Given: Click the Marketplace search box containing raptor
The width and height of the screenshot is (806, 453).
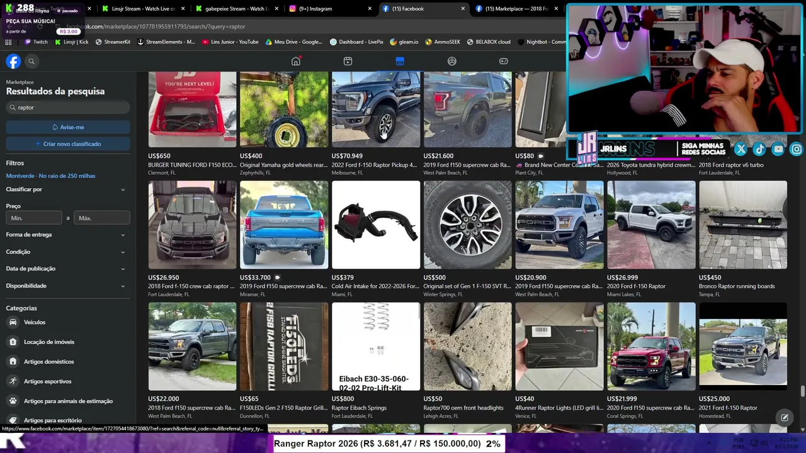Looking at the screenshot, I should 68,108.
